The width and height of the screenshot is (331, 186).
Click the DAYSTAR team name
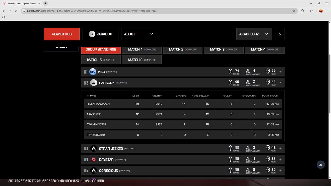[x=106, y=160]
